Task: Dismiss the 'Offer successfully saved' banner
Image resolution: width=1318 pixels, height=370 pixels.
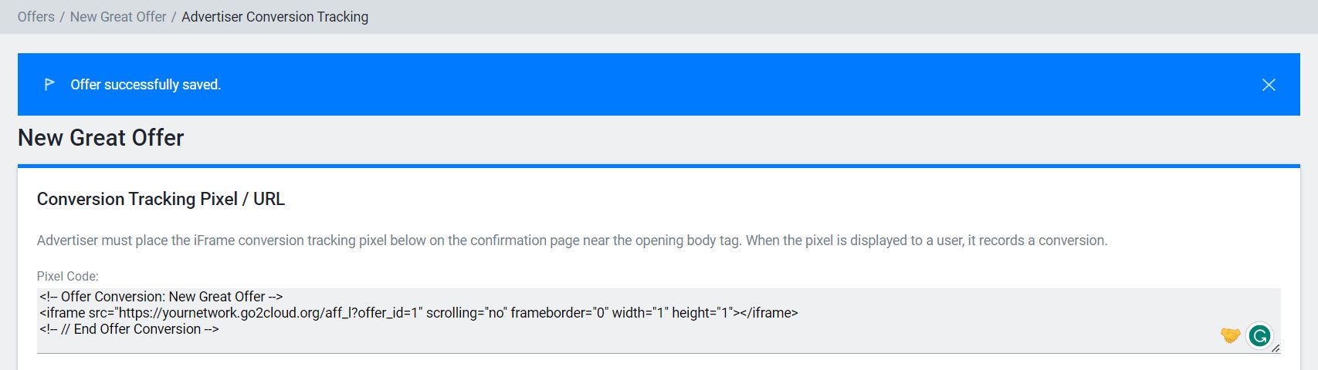Action: tap(1269, 85)
